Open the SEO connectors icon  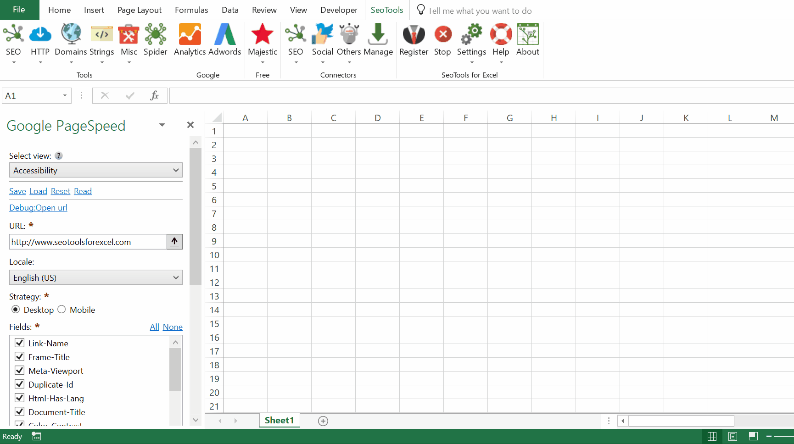(296, 34)
